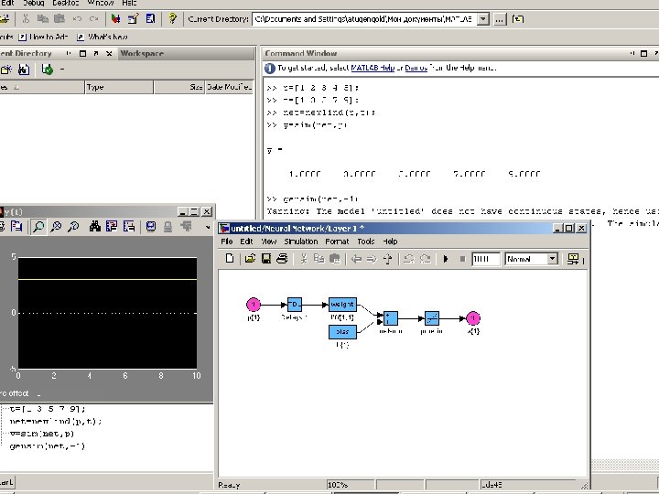Toggle the Zoom magnifier tool in scope
This screenshot has height=494, width=659.
pos(38,227)
